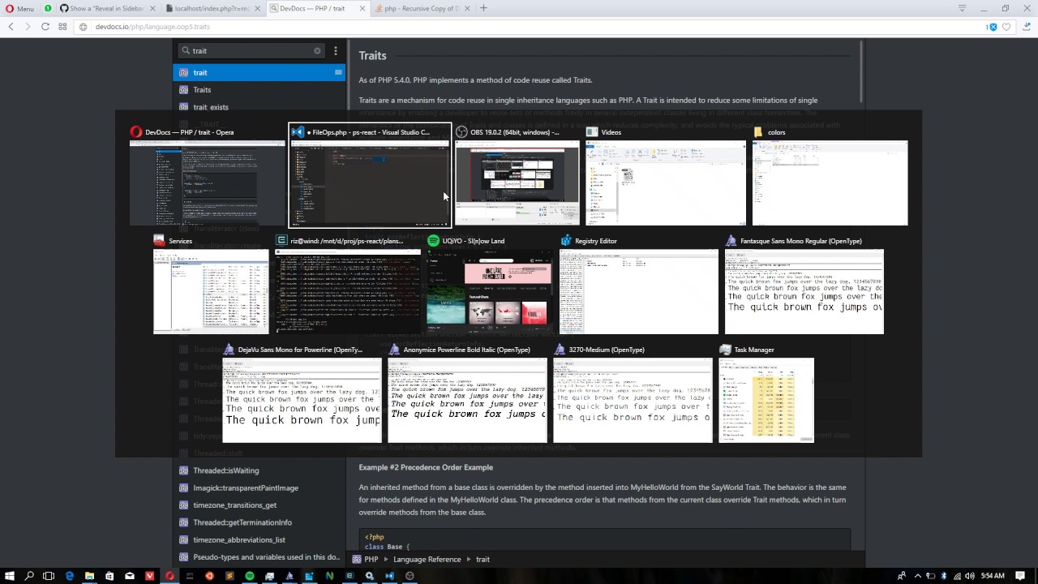
Task: Open Sublime Text from taskbar
Action: pos(229,576)
